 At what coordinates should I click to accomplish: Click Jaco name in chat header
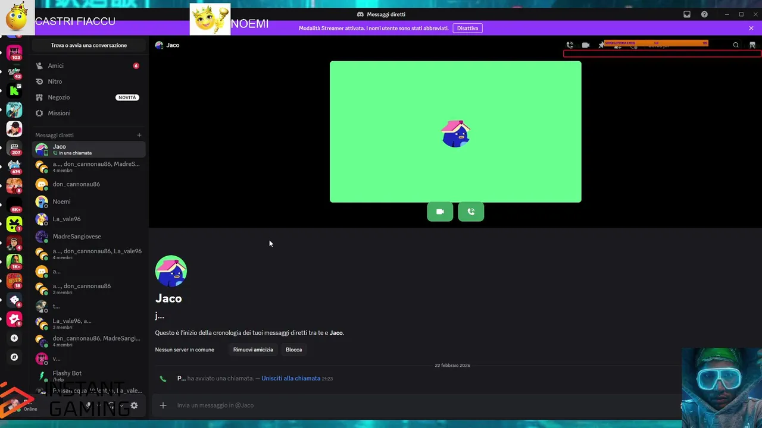(x=173, y=45)
